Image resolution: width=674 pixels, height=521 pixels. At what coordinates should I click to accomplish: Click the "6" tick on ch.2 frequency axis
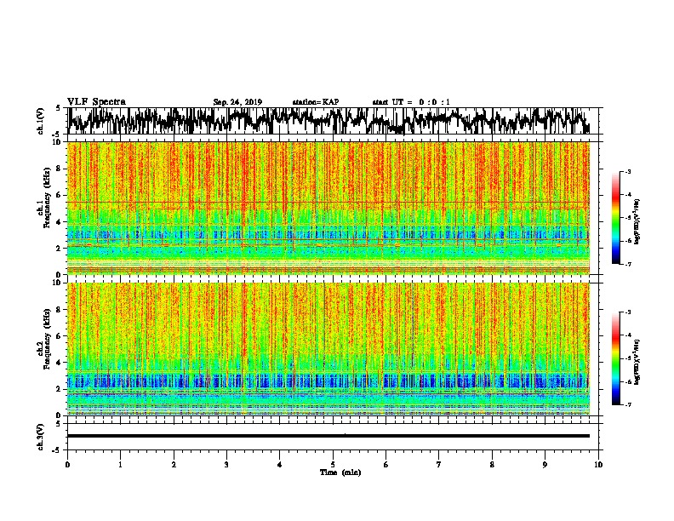pyautogui.click(x=59, y=336)
